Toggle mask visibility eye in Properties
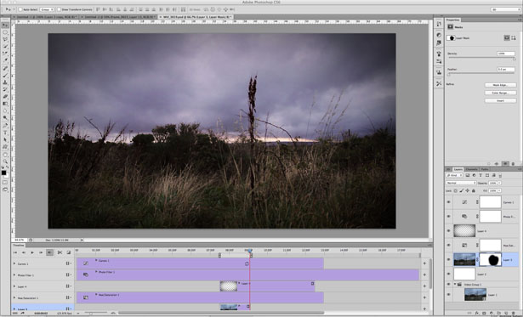Viewport: 523px width, 317px height. (x=505, y=164)
